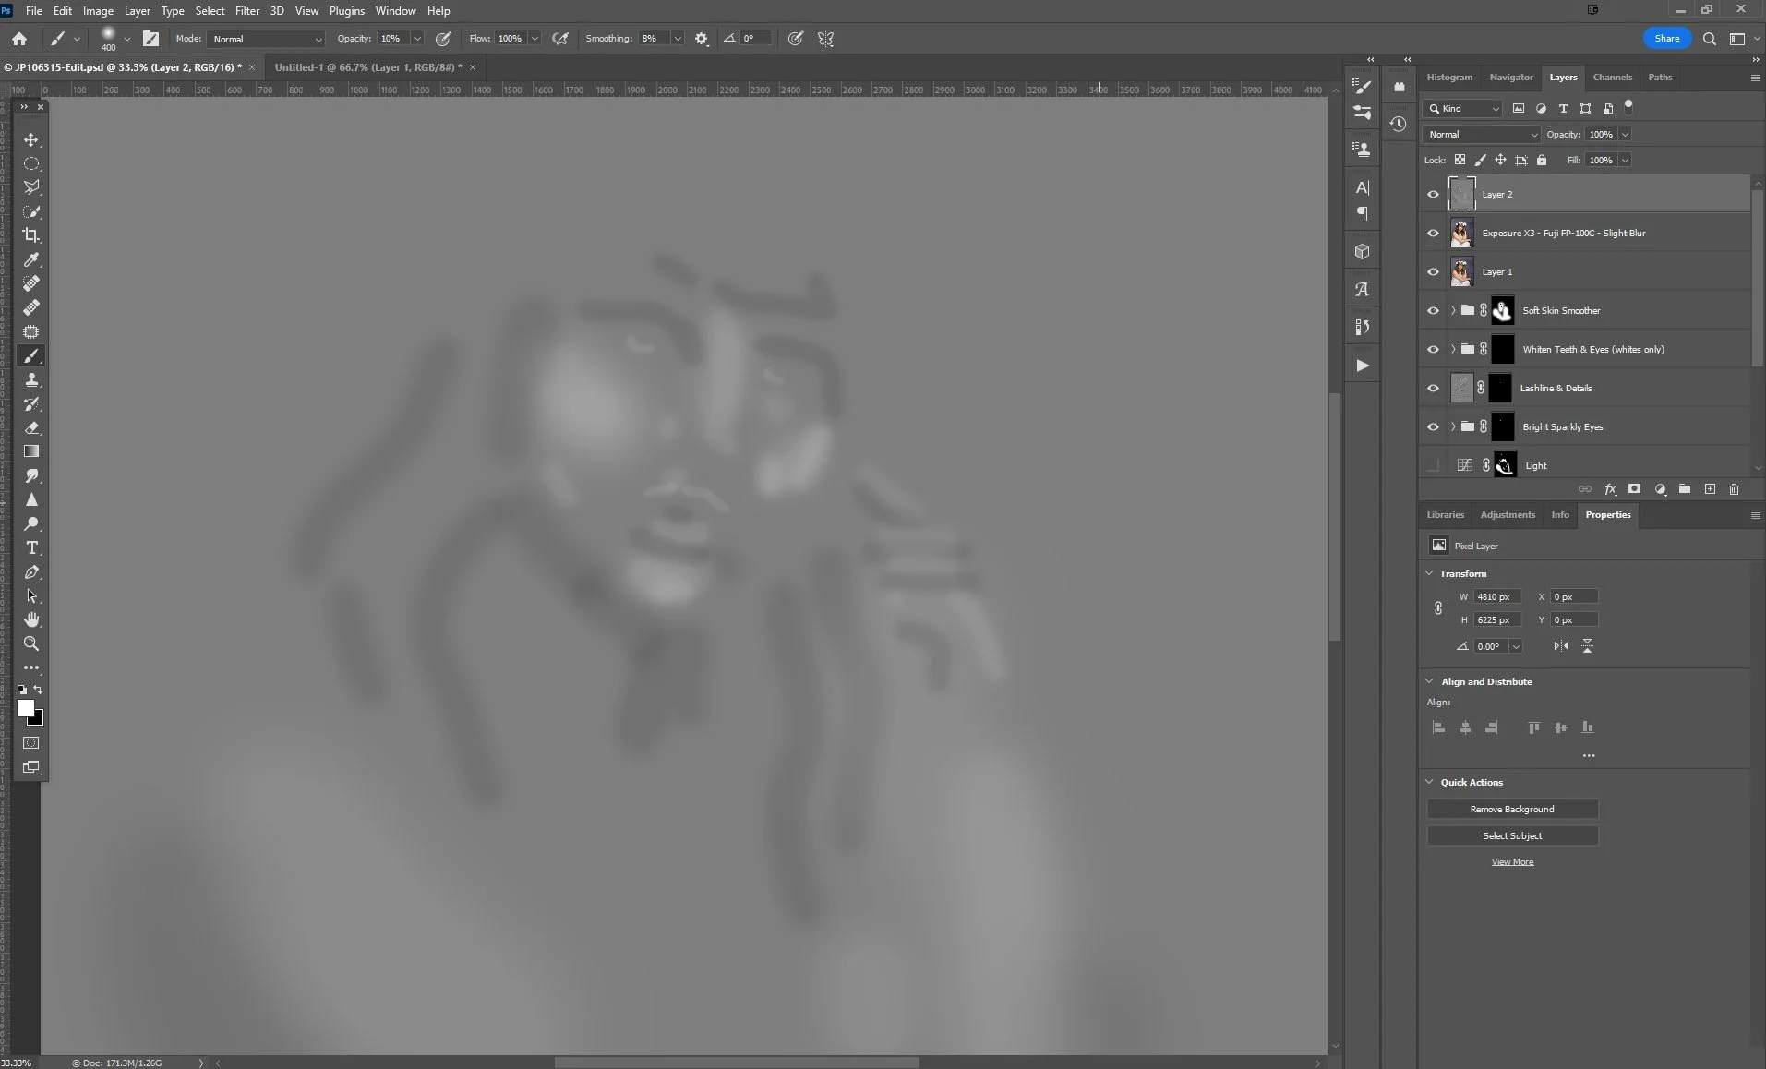1766x1069 pixels.
Task: Select the Clone Stamp tool
Action: point(31,379)
